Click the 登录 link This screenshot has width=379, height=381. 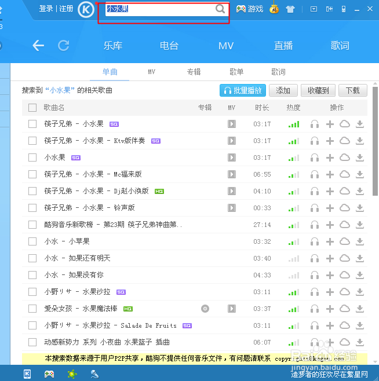pos(46,9)
